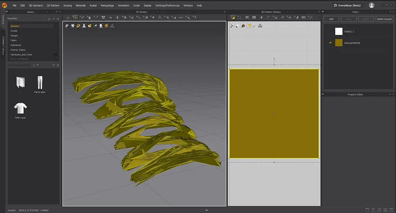396x213 pixels.
Task: Click the add-to-favorites plus icon in Library
Action: (53, 19)
